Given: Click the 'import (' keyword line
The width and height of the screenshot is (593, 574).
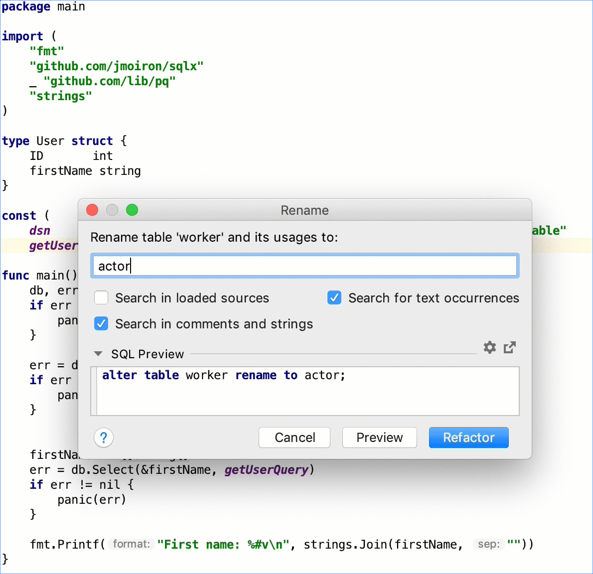Looking at the screenshot, I should pyautogui.click(x=29, y=36).
